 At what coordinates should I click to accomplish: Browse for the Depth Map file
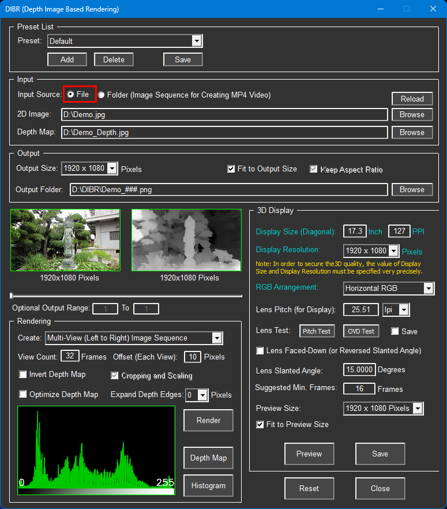click(x=412, y=132)
